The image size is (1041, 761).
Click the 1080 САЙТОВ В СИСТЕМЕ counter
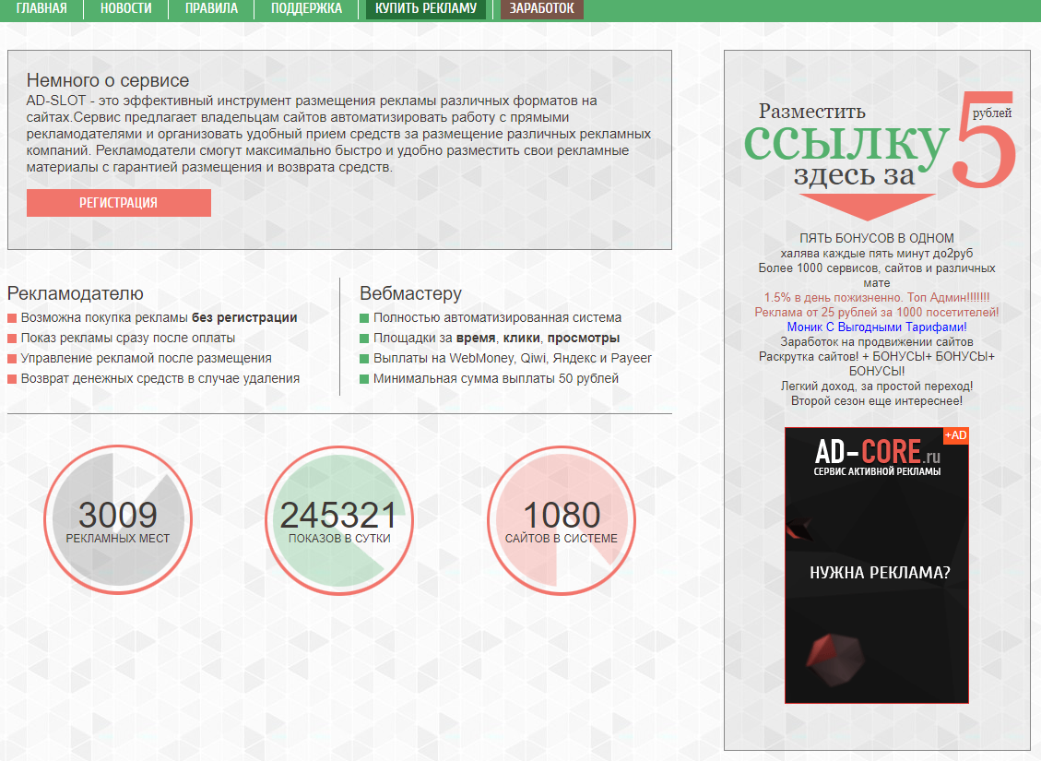tap(561, 520)
